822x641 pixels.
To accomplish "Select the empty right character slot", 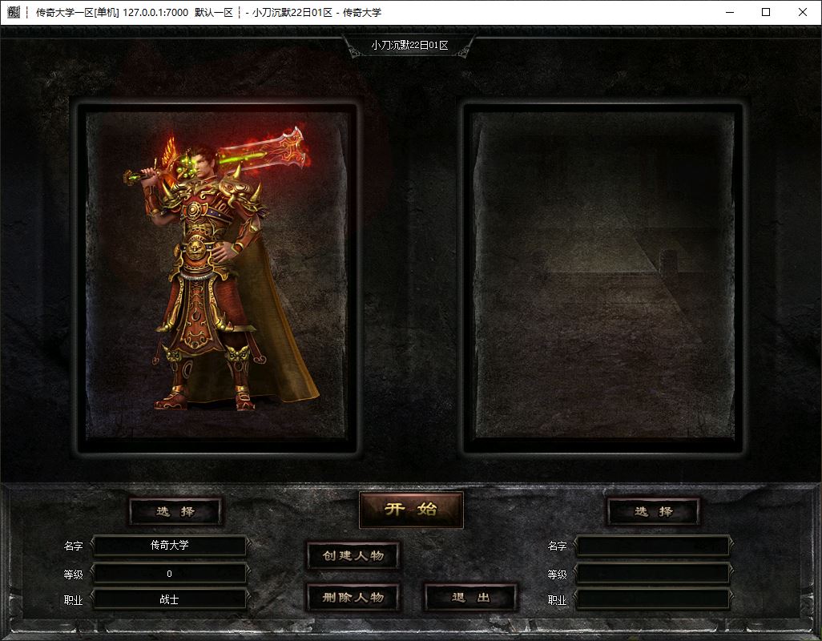I will [x=603, y=278].
